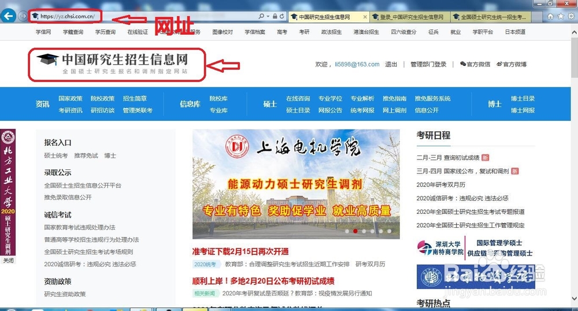The width and height of the screenshot is (578, 311).
Task: Open 日本频道 in the top navigation
Action: 515,32
